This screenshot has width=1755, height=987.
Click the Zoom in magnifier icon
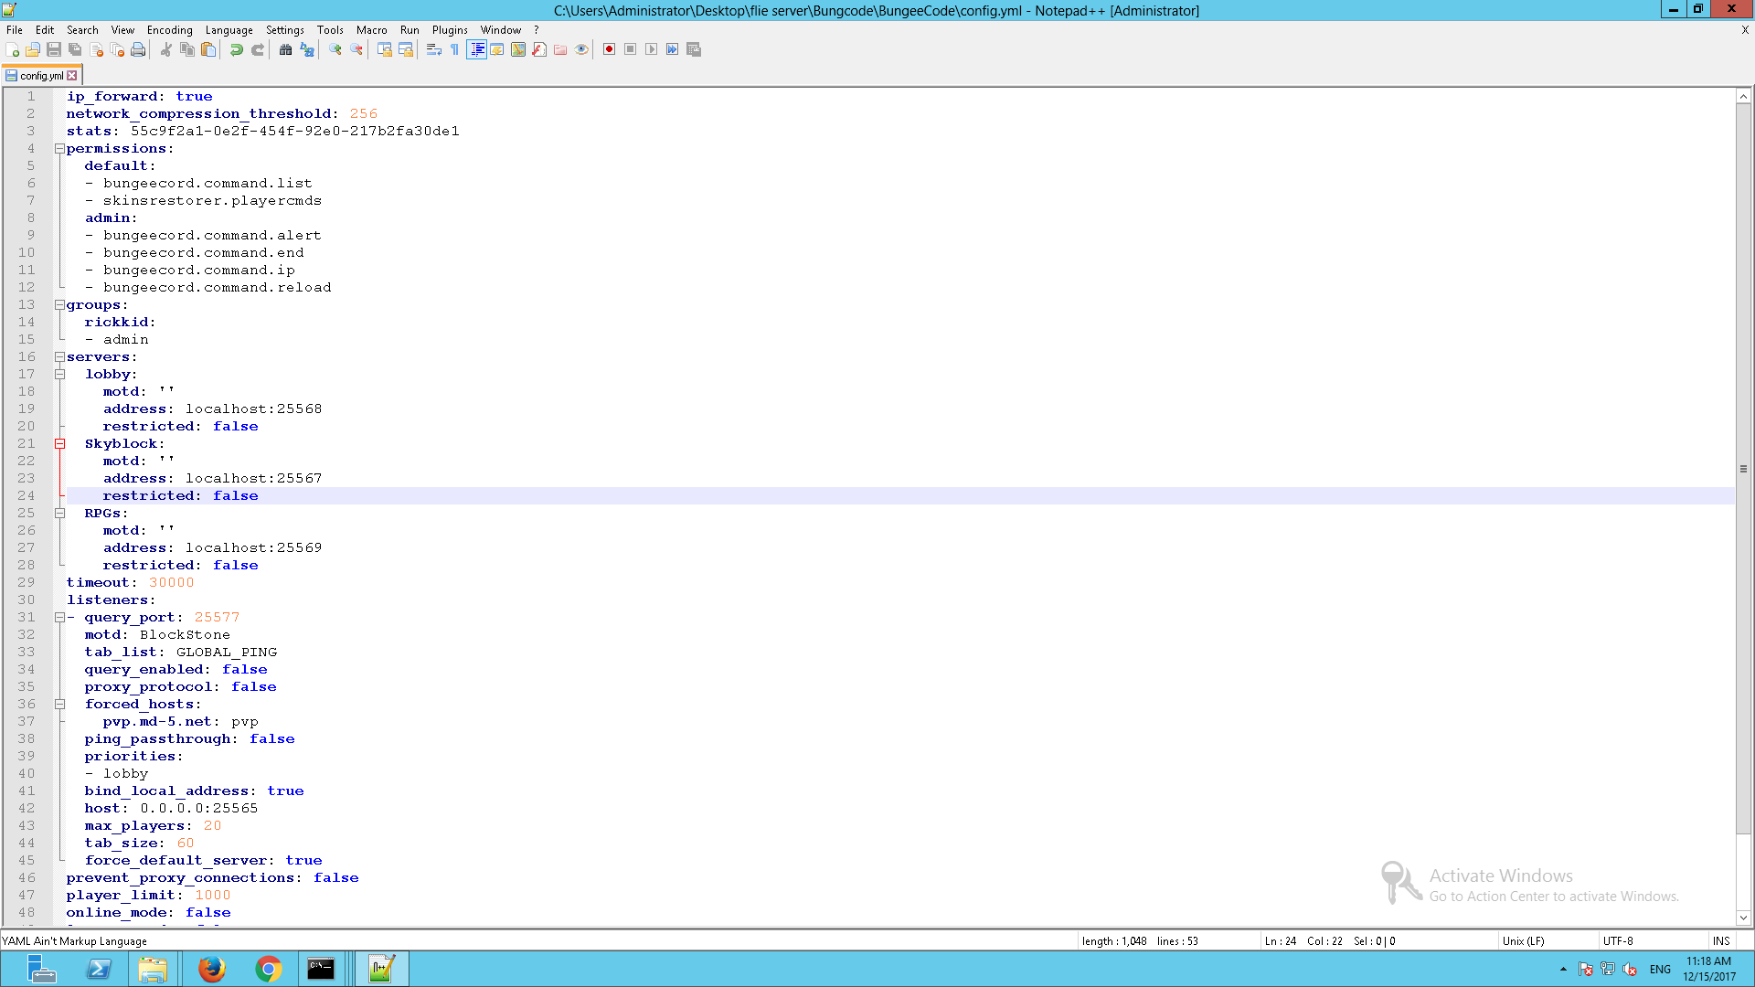click(x=335, y=49)
